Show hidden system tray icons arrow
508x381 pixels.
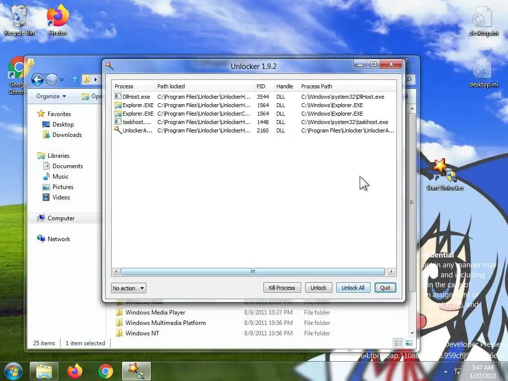[446, 372]
